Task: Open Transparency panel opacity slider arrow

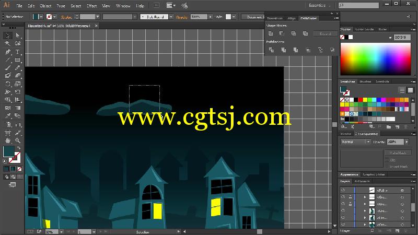Action: [407, 142]
